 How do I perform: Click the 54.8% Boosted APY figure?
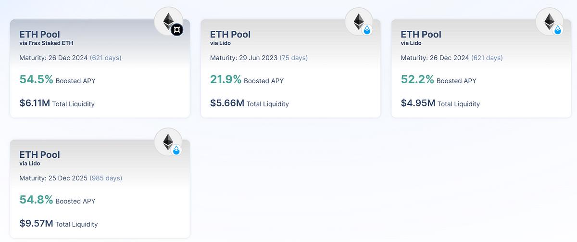tap(36, 200)
